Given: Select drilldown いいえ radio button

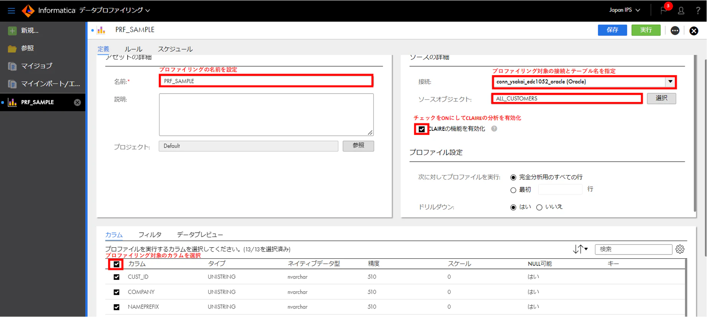Looking at the screenshot, I should [539, 207].
